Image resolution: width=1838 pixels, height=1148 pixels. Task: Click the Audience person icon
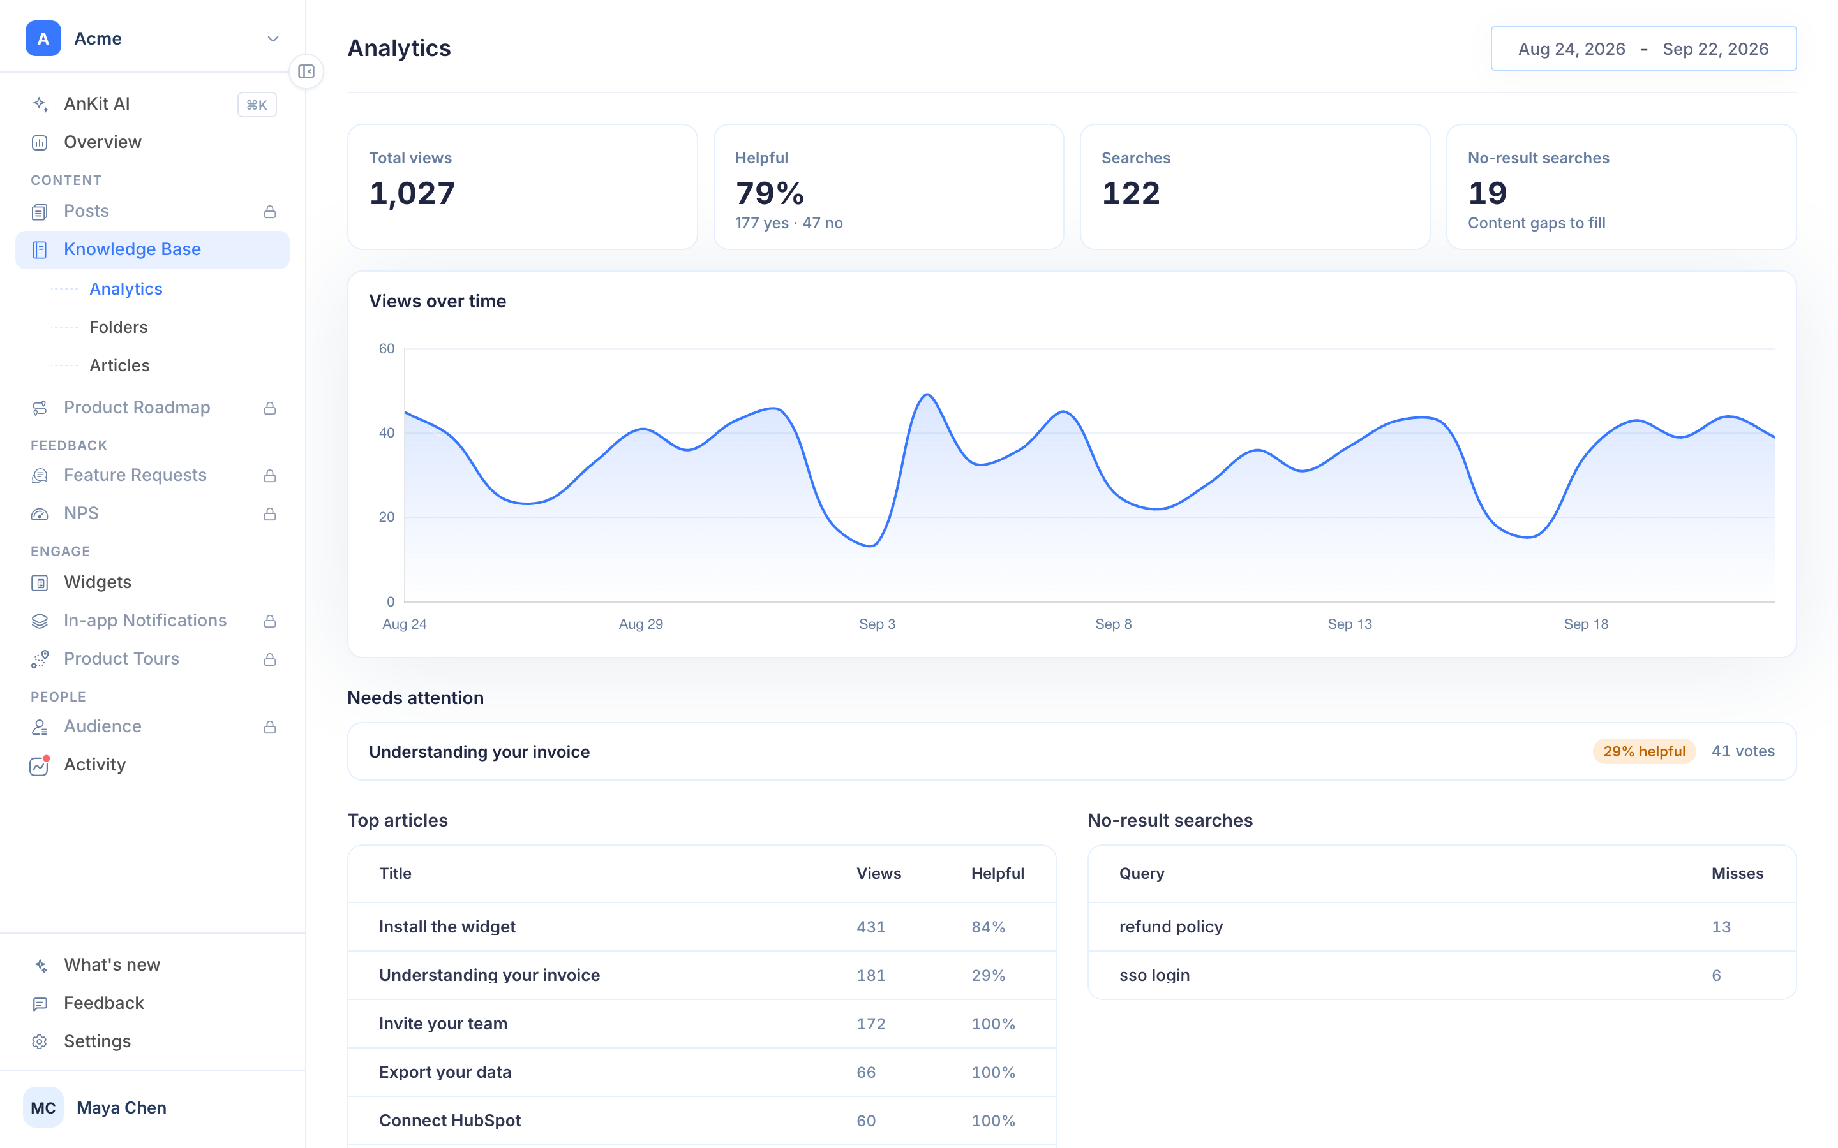tap(40, 727)
